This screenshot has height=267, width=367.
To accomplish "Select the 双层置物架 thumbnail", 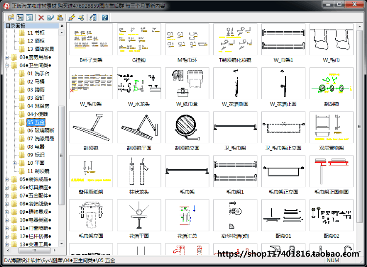I will click(x=331, y=131).
